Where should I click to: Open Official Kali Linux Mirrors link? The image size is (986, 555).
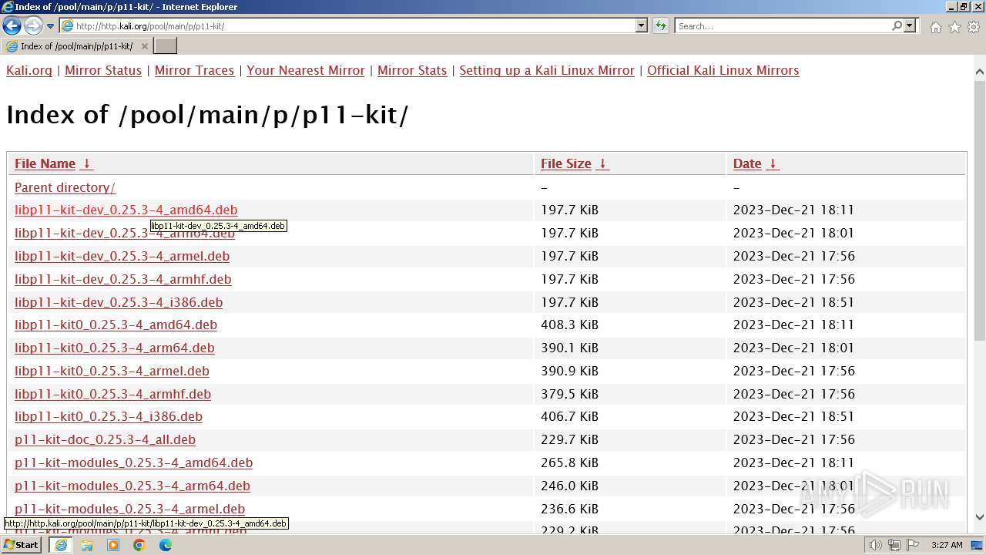point(723,70)
